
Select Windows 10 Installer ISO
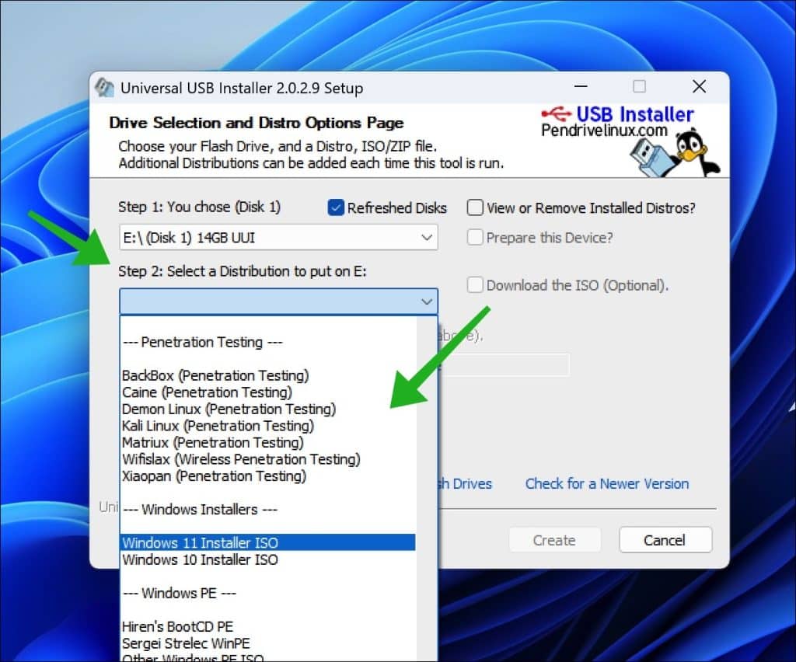[x=200, y=559]
